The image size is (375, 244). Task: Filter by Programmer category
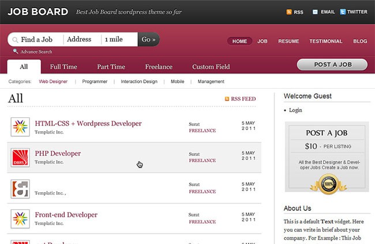[95, 82]
